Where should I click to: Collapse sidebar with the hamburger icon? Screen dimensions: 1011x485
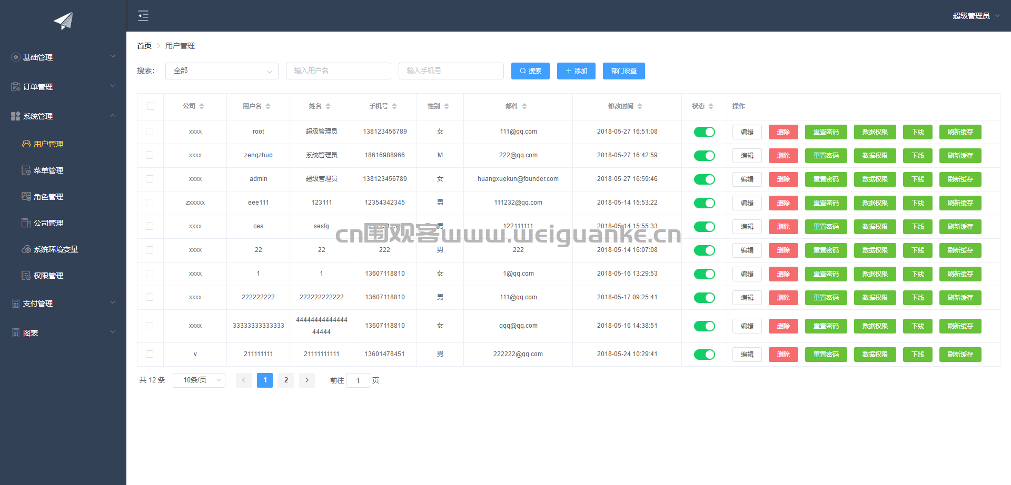point(143,16)
